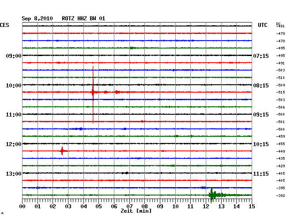Image resolution: width=287 pixels, height=218 pixels.
Task: Select the station label ROTZ HHZ BW 01
Action: pos(83,19)
